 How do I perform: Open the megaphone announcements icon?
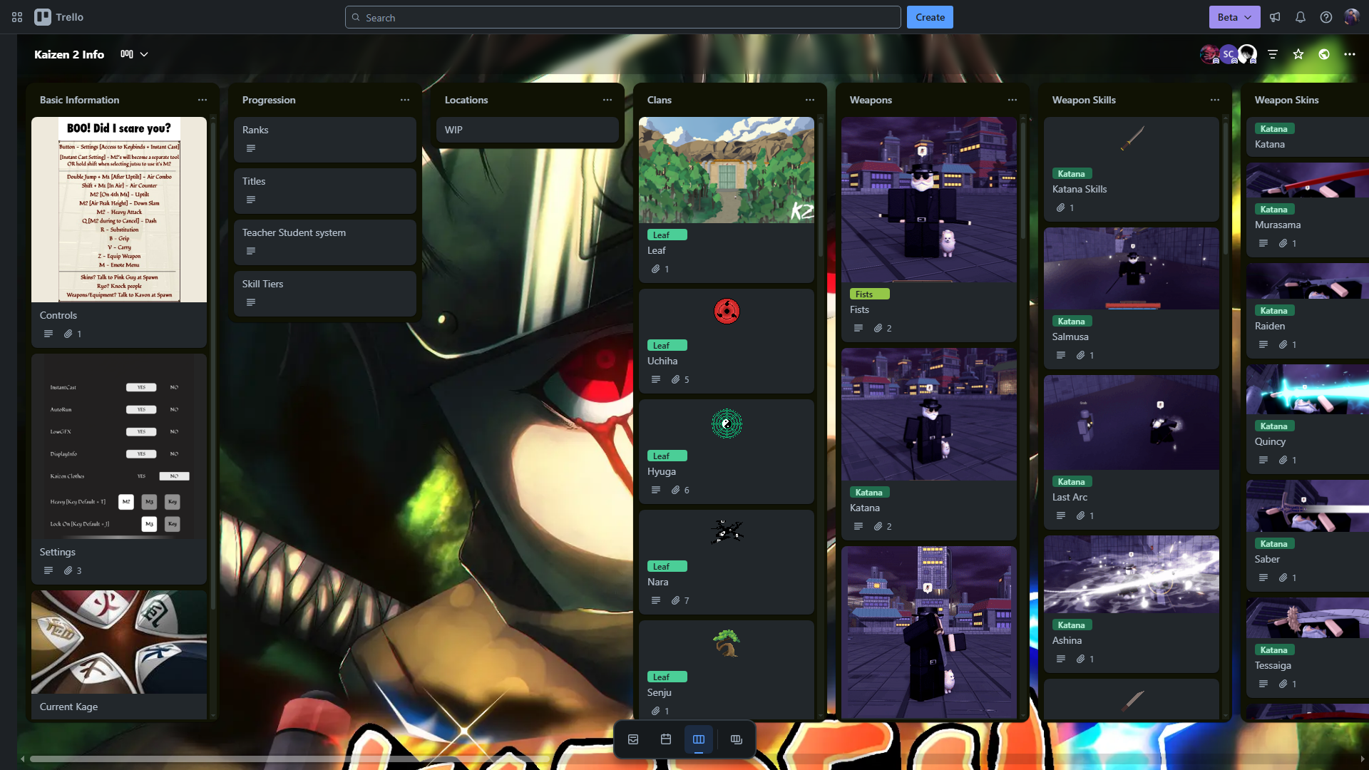click(x=1275, y=17)
